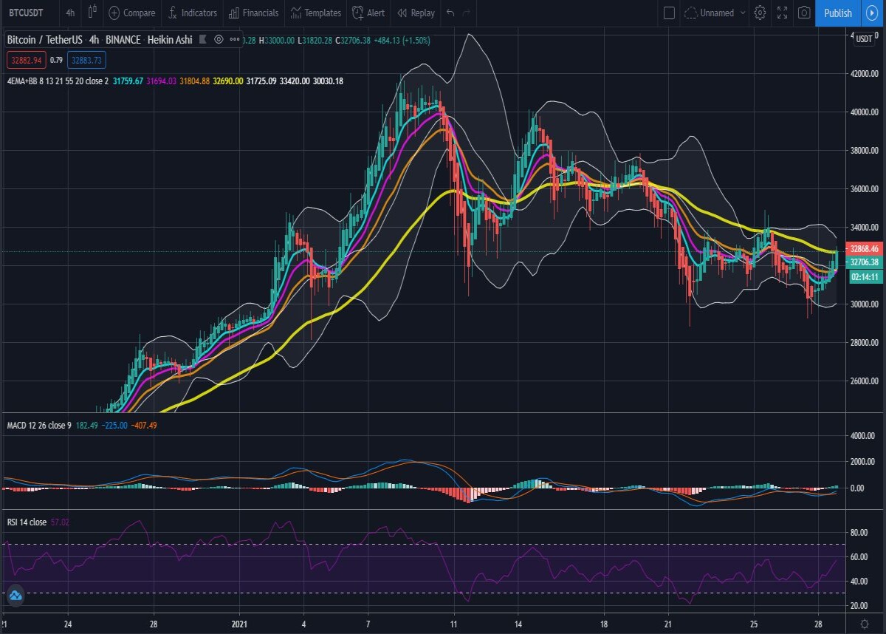The image size is (886, 634).
Task: Take a chart snapshot with camera icon
Action: 804,13
